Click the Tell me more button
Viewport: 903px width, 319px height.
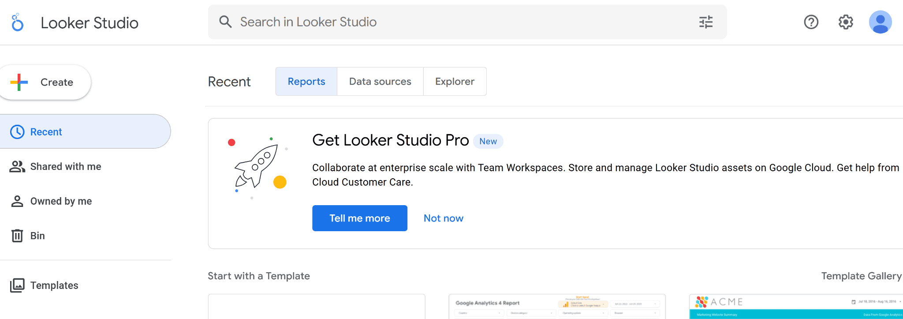pyautogui.click(x=360, y=218)
